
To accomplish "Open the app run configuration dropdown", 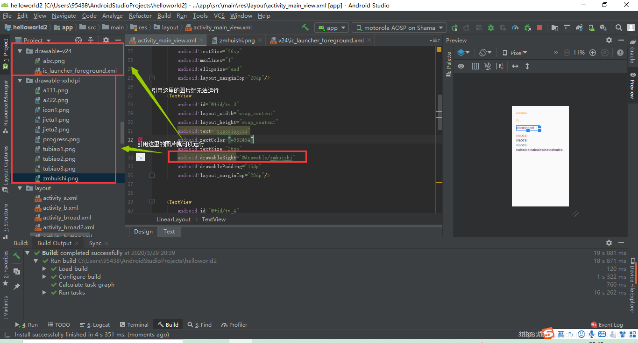I will (x=331, y=27).
